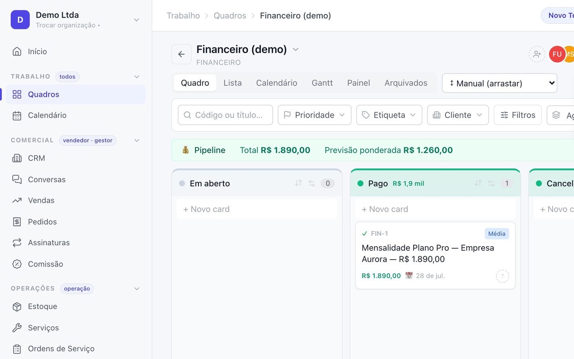This screenshot has height=359, width=574.
Task: Open Conversas in the sidebar
Action: tap(76, 179)
